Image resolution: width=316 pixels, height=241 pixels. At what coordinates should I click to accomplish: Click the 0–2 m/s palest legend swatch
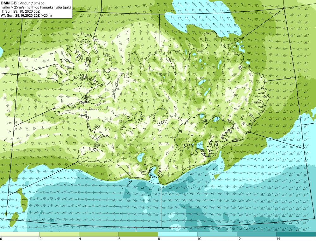point(20,234)
